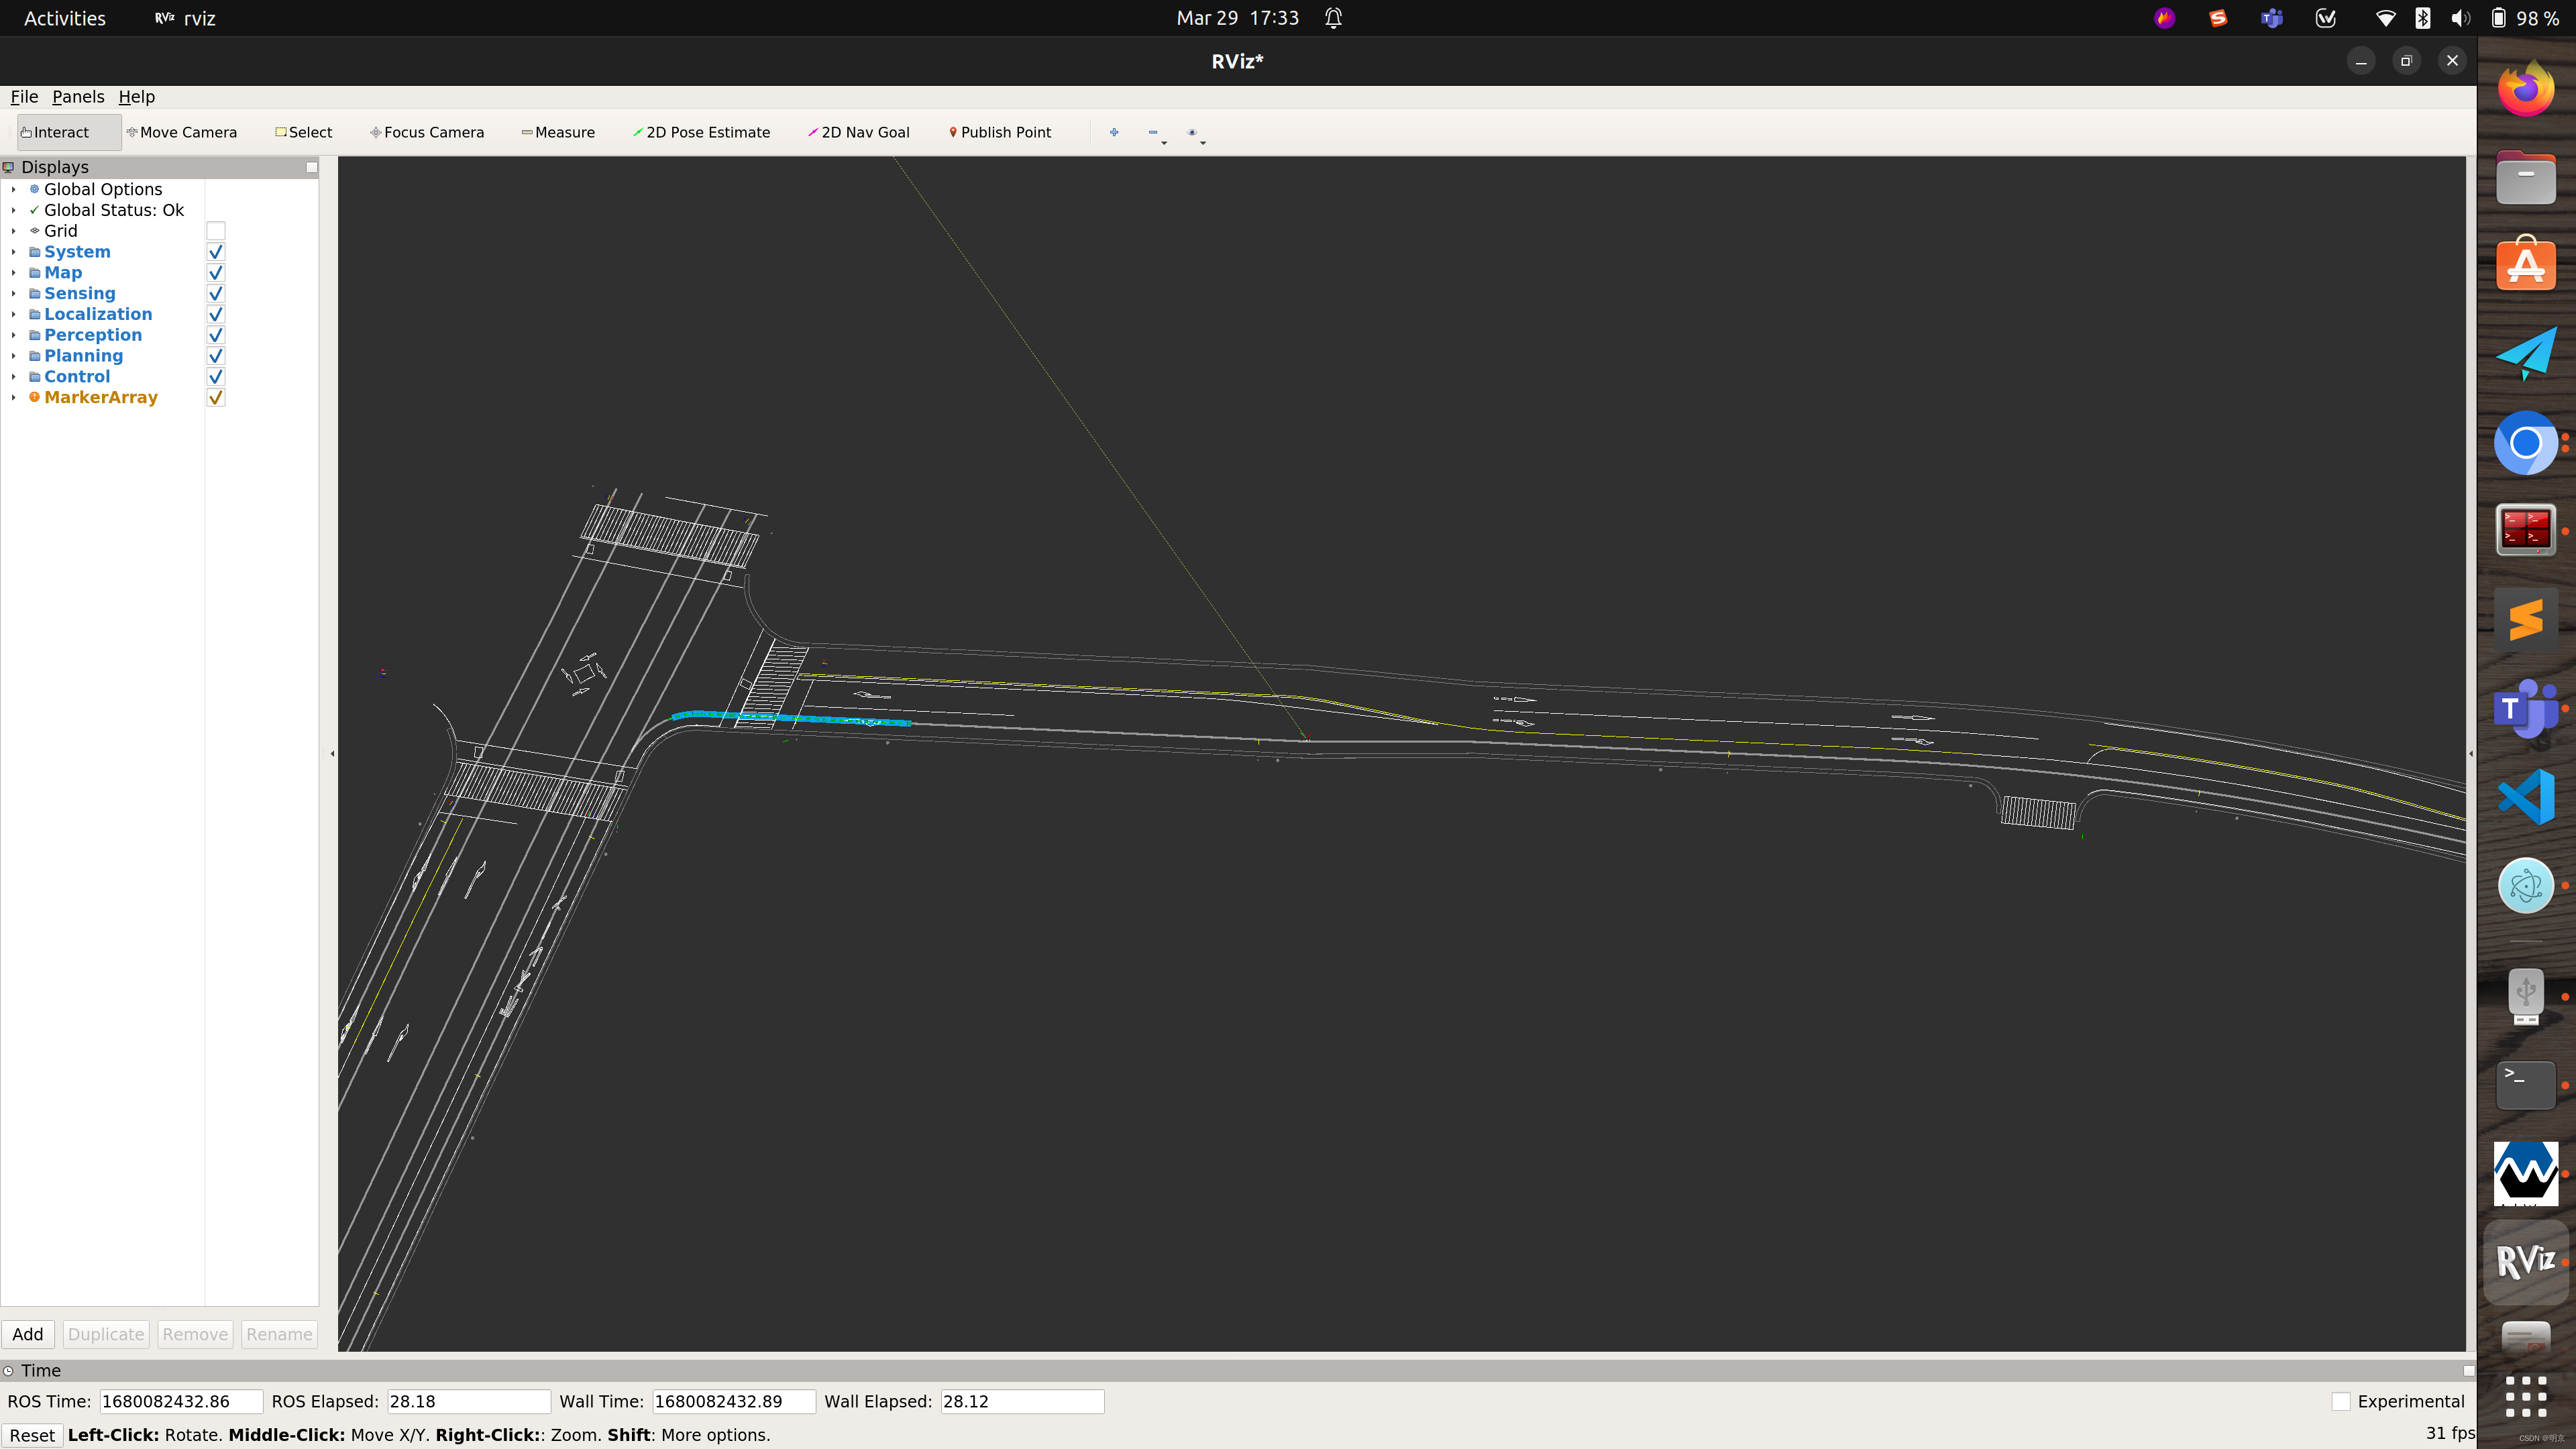Toggle the Map display checkbox

(216, 273)
